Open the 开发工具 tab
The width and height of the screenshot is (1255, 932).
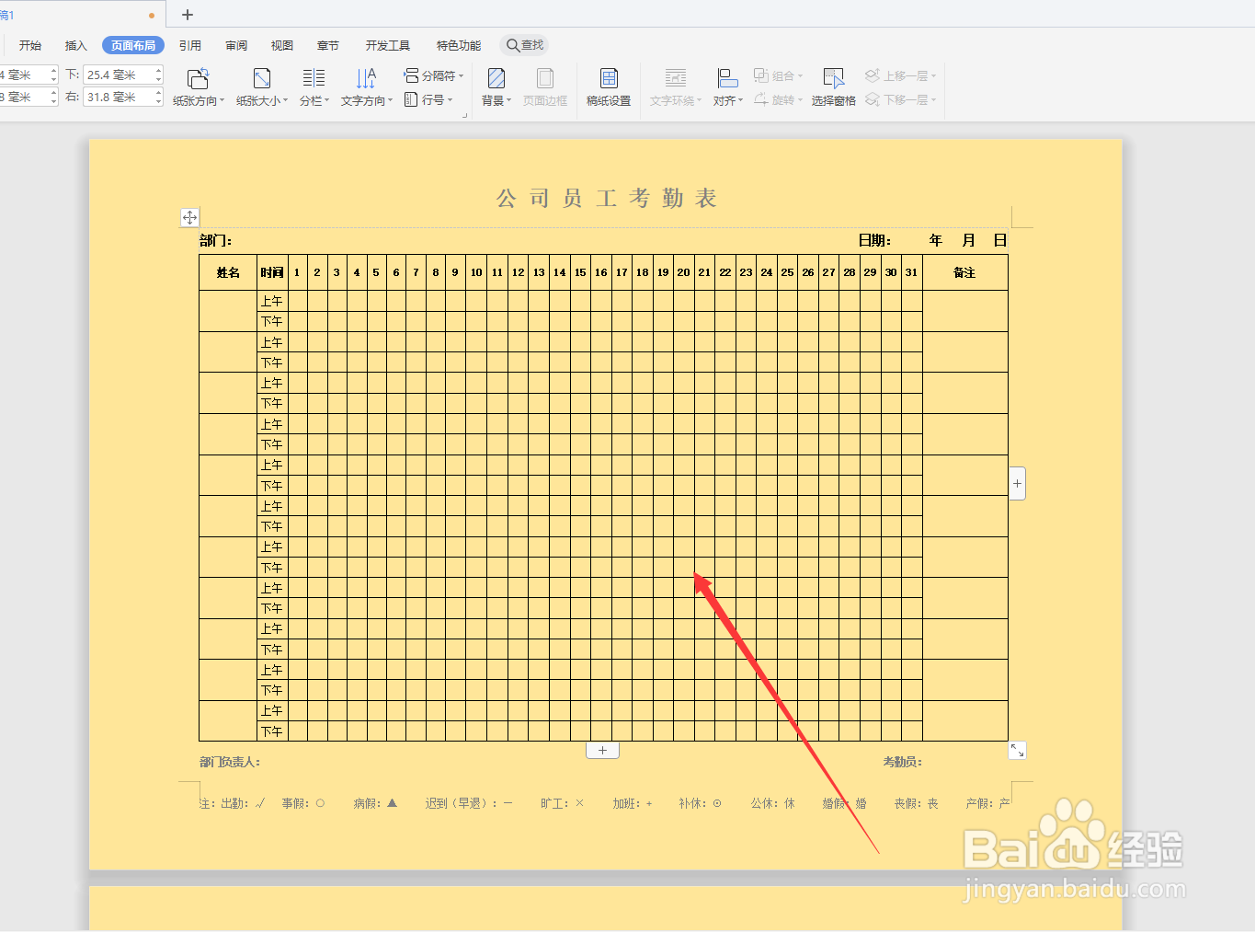coord(388,45)
